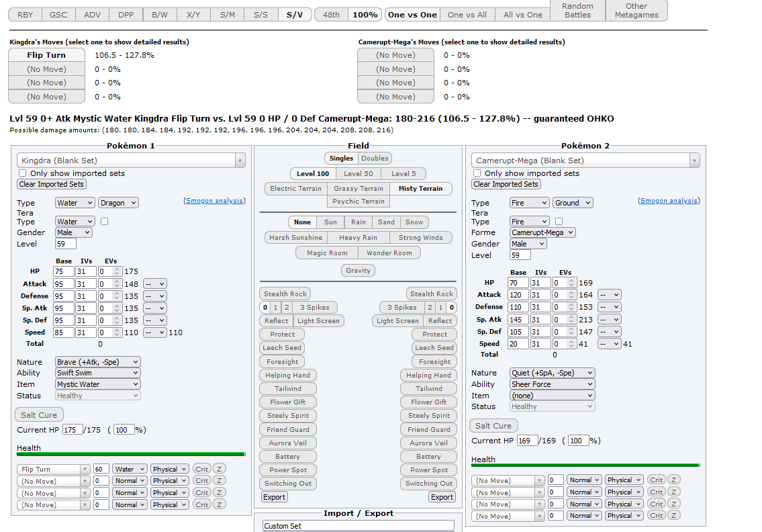Click Kingdra's Salt Cure button
762x532 pixels.
click(x=39, y=415)
